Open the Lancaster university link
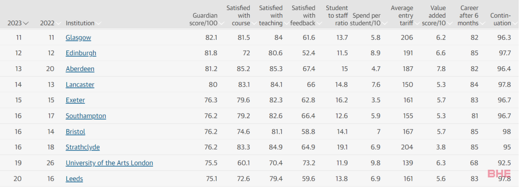Image resolution: width=520 pixels, height=187 pixels. (80, 85)
